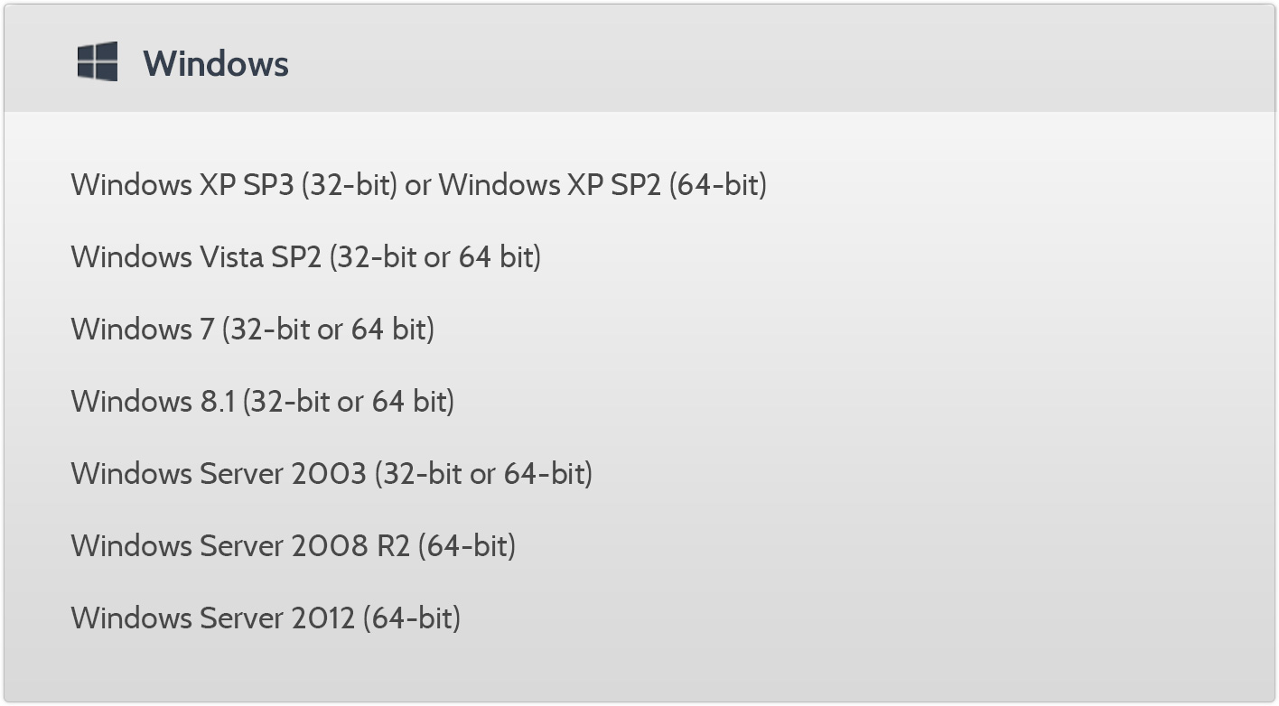The height and width of the screenshot is (706, 1279).
Task: Click "(64-bit)" after Server 2012
Action: [x=412, y=618]
